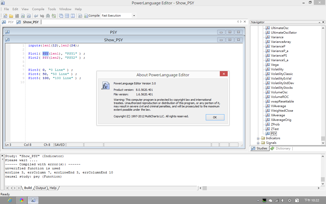Click the fx icon in About dialog
Screen dimensions: 326x204
105,85
